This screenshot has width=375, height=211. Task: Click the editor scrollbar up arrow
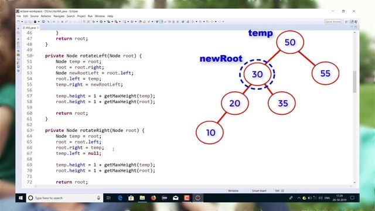pos(354,32)
